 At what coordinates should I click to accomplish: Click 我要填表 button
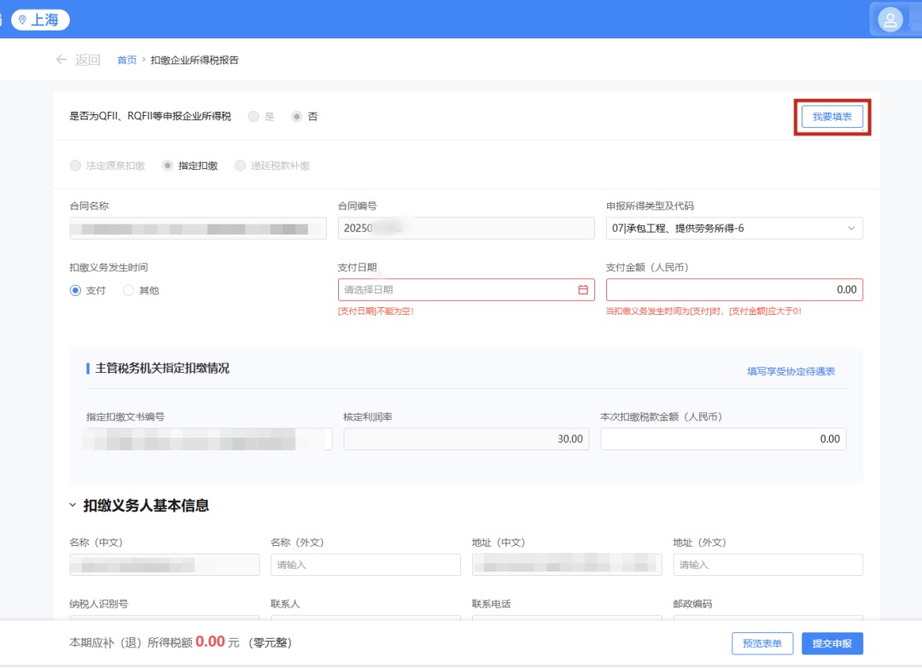(x=832, y=117)
